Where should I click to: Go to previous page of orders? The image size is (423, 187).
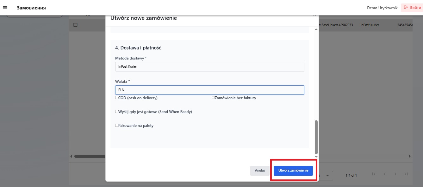(385, 174)
